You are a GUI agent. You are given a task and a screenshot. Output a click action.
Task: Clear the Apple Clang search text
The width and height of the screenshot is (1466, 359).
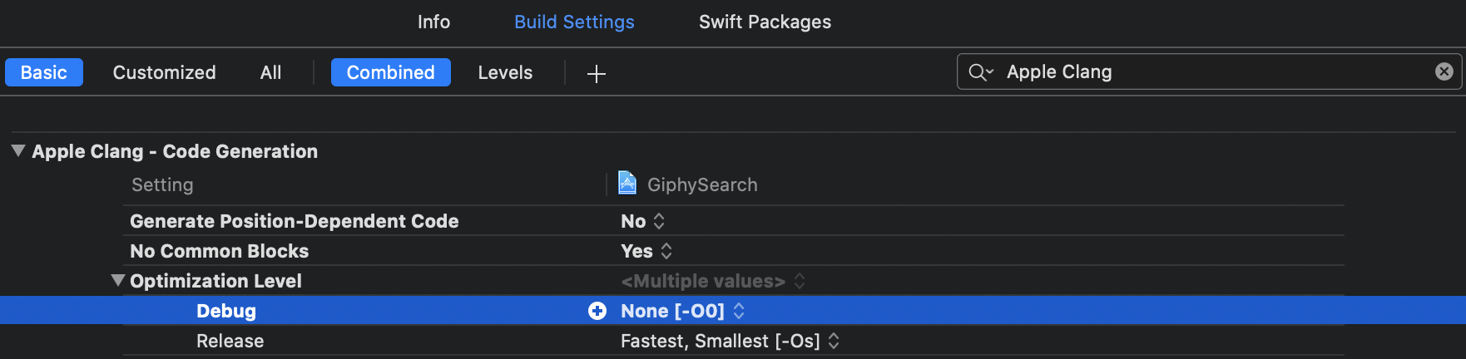[x=1444, y=72]
